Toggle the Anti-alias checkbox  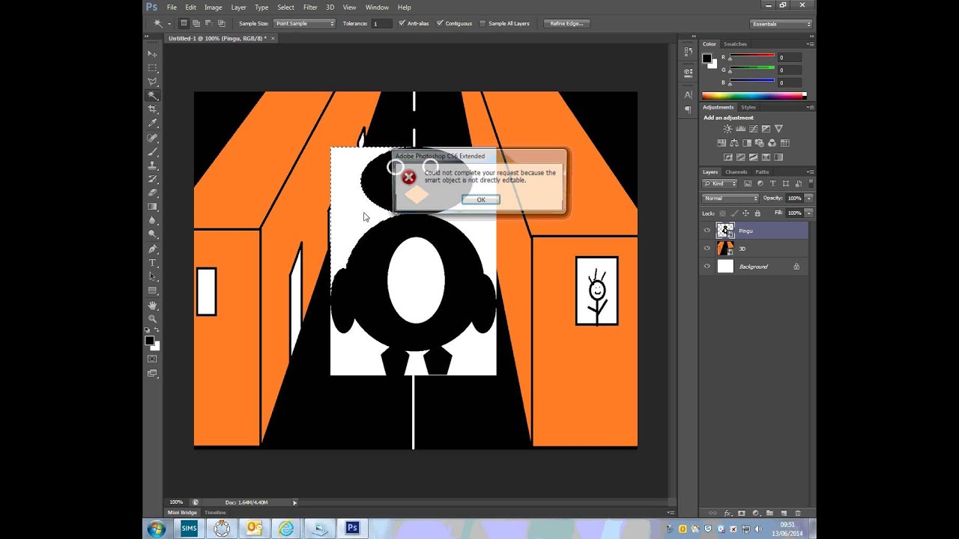click(402, 23)
